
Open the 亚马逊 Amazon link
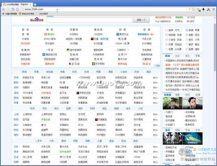click(74, 64)
